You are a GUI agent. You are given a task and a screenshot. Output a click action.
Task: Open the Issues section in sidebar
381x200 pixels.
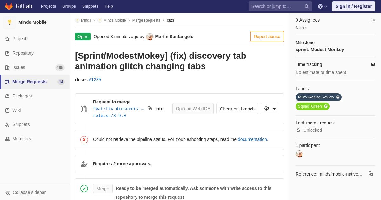pyautogui.click(x=19, y=67)
